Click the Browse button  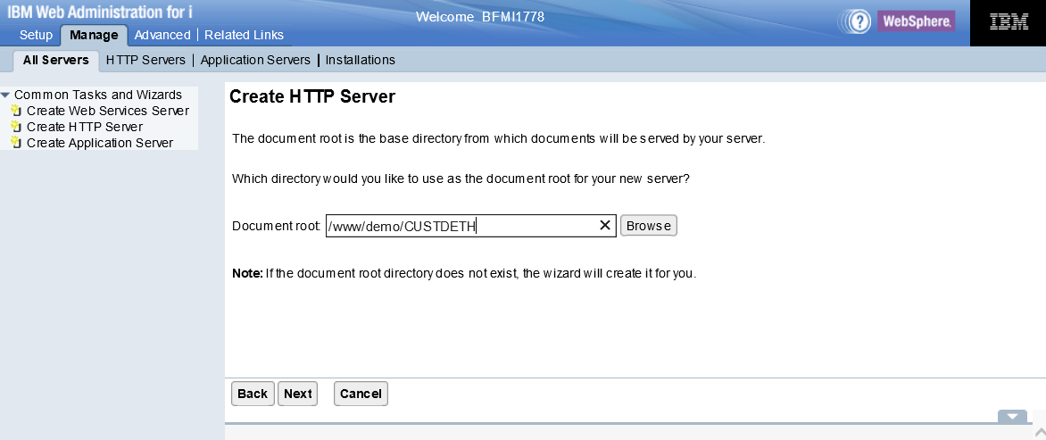point(649,225)
